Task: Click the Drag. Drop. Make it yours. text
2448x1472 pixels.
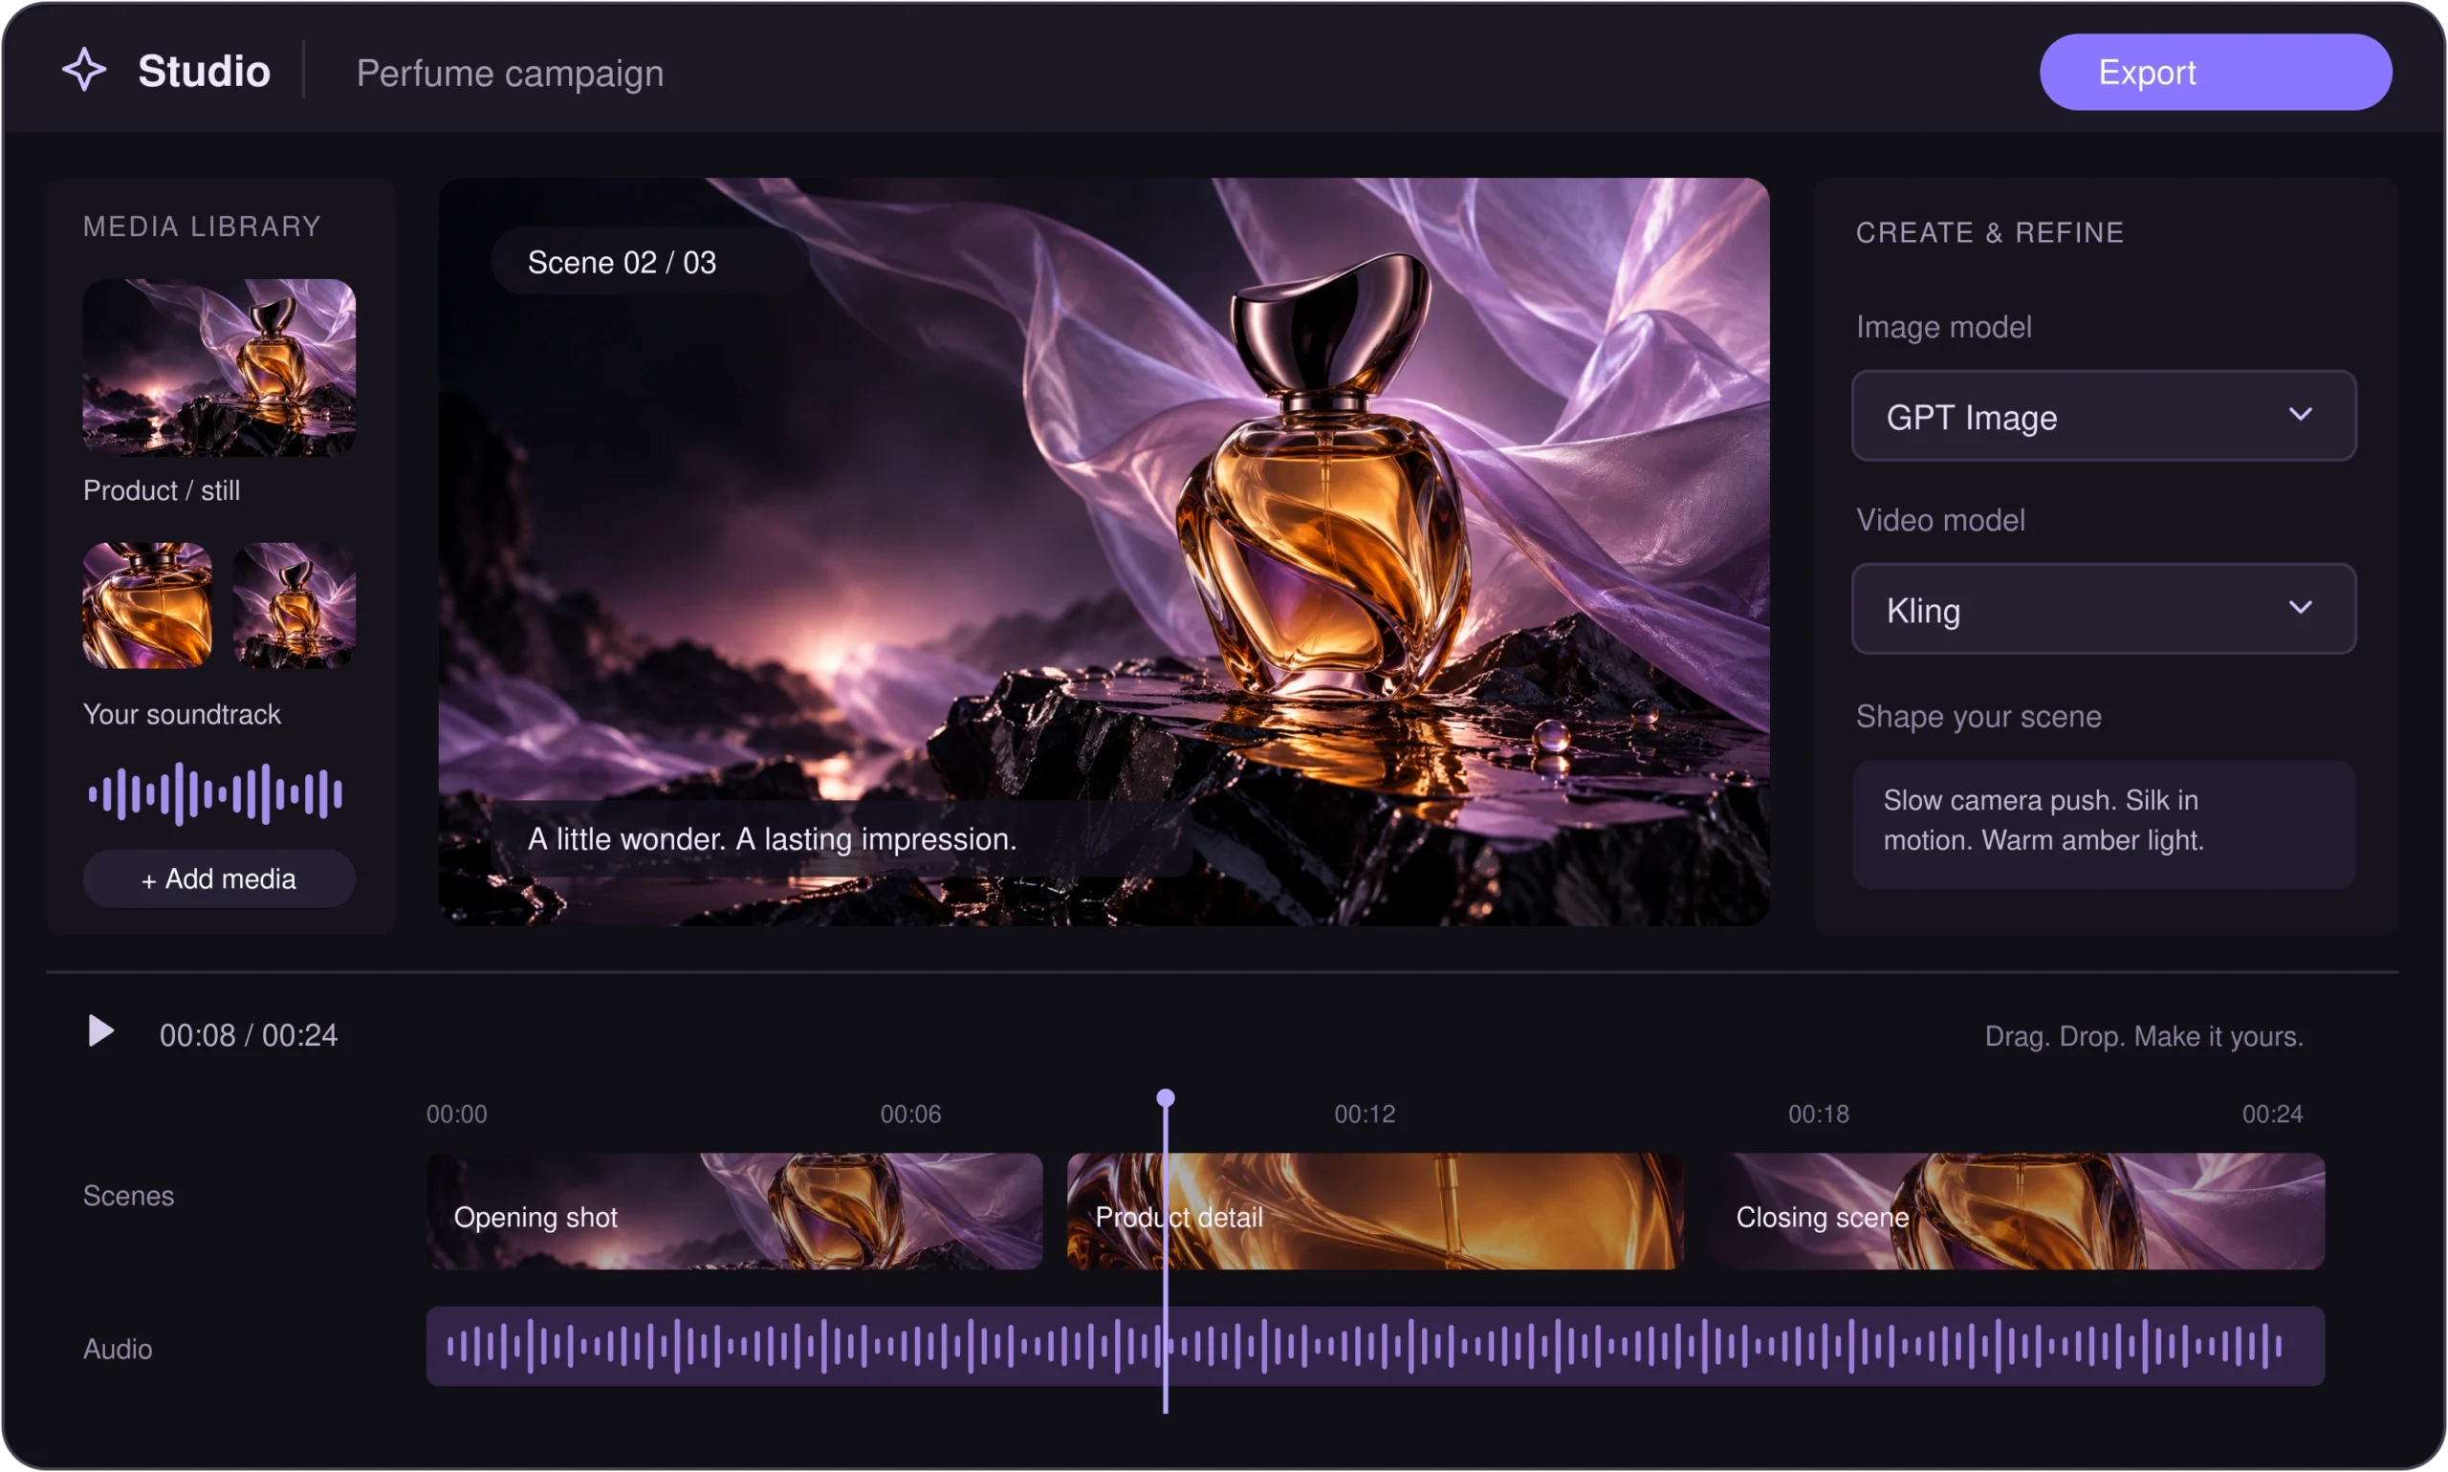Action: pyautogui.click(x=2143, y=1036)
